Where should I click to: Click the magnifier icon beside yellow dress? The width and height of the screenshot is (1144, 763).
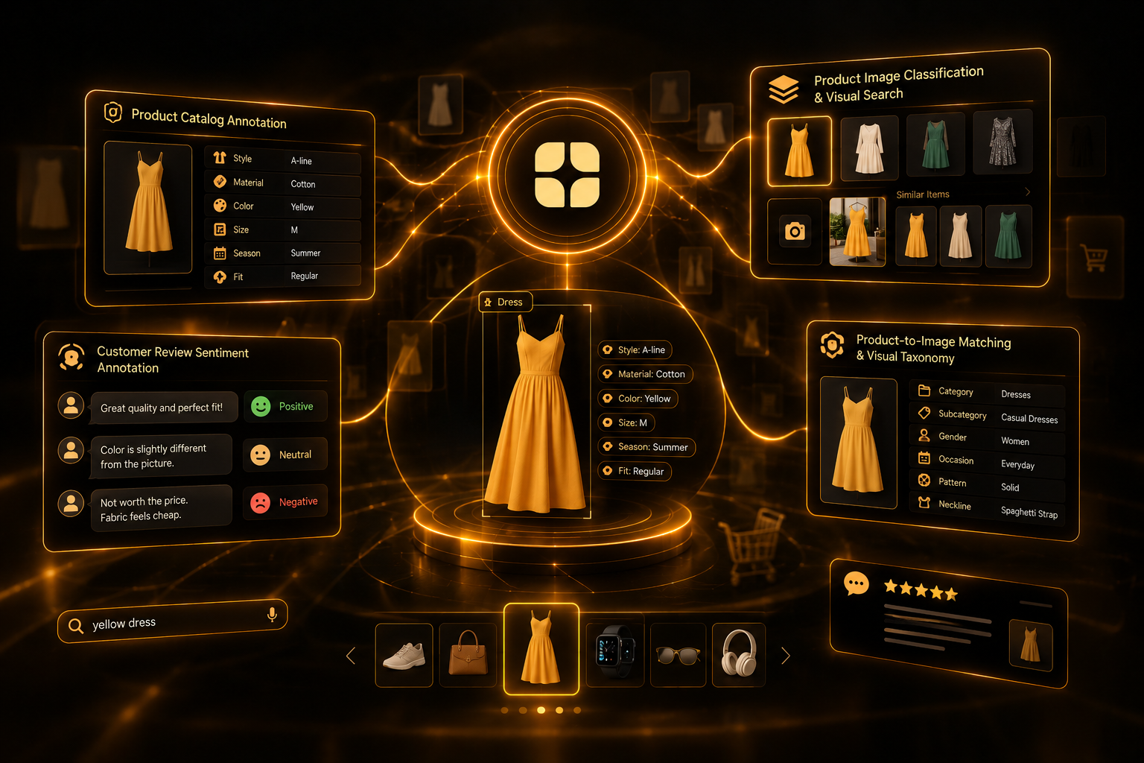(76, 626)
